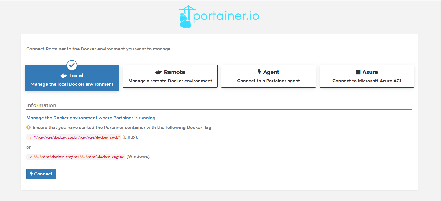Image resolution: width=441 pixels, height=201 pixels.
Task: Click the blue checkmark on the Local card
Action: click(72, 65)
